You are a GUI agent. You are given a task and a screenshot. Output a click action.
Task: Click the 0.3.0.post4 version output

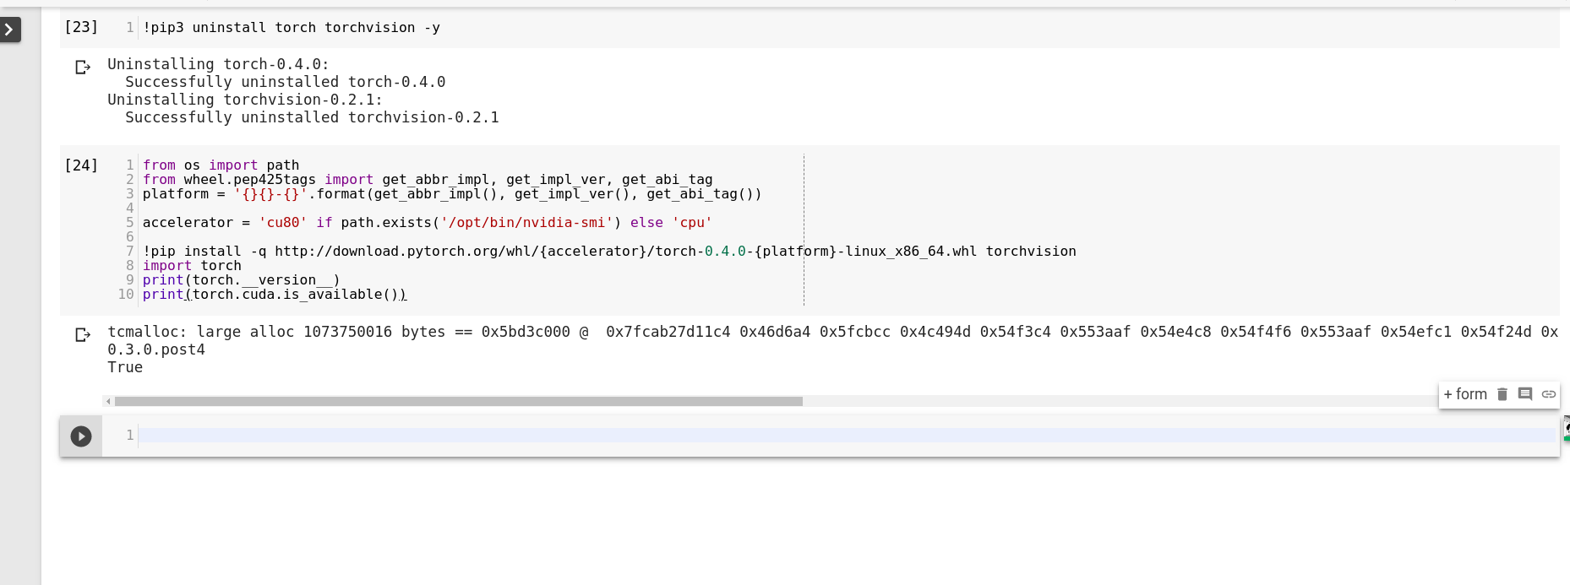pos(156,349)
